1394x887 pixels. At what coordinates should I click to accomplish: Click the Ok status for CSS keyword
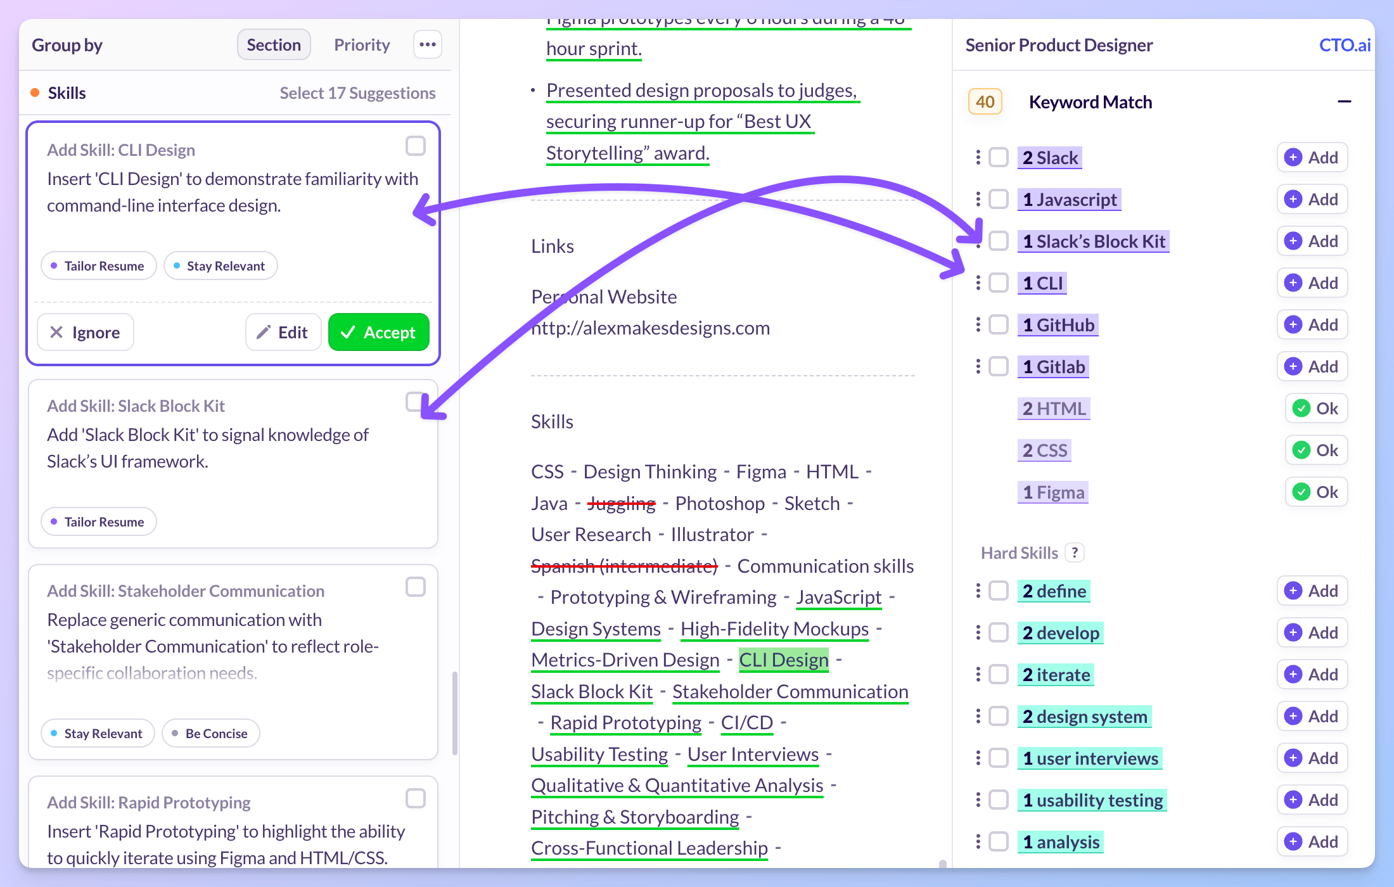[x=1316, y=450]
